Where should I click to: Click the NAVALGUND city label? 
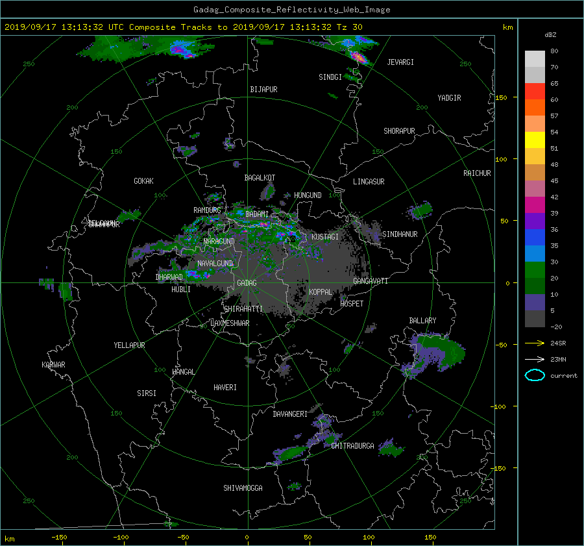click(215, 264)
